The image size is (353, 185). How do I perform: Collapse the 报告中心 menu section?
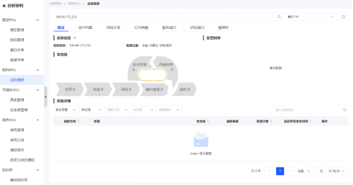point(38,120)
